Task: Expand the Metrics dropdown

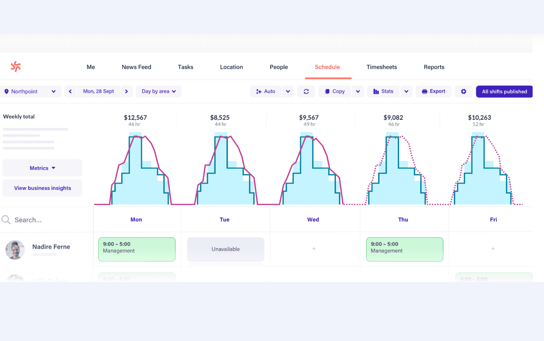Action: [42, 168]
